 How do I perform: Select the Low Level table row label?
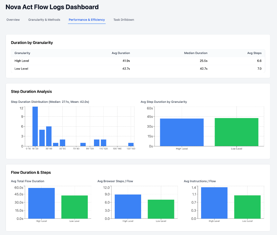click(x=21, y=69)
